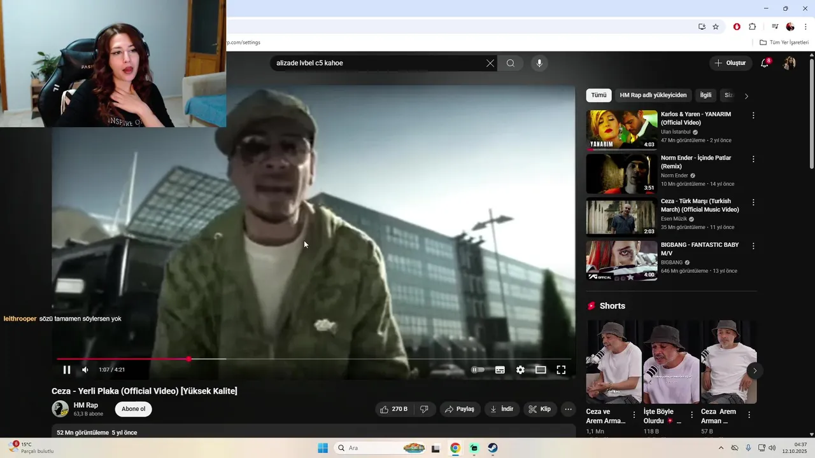Select the Tümü filter chip

click(599, 95)
